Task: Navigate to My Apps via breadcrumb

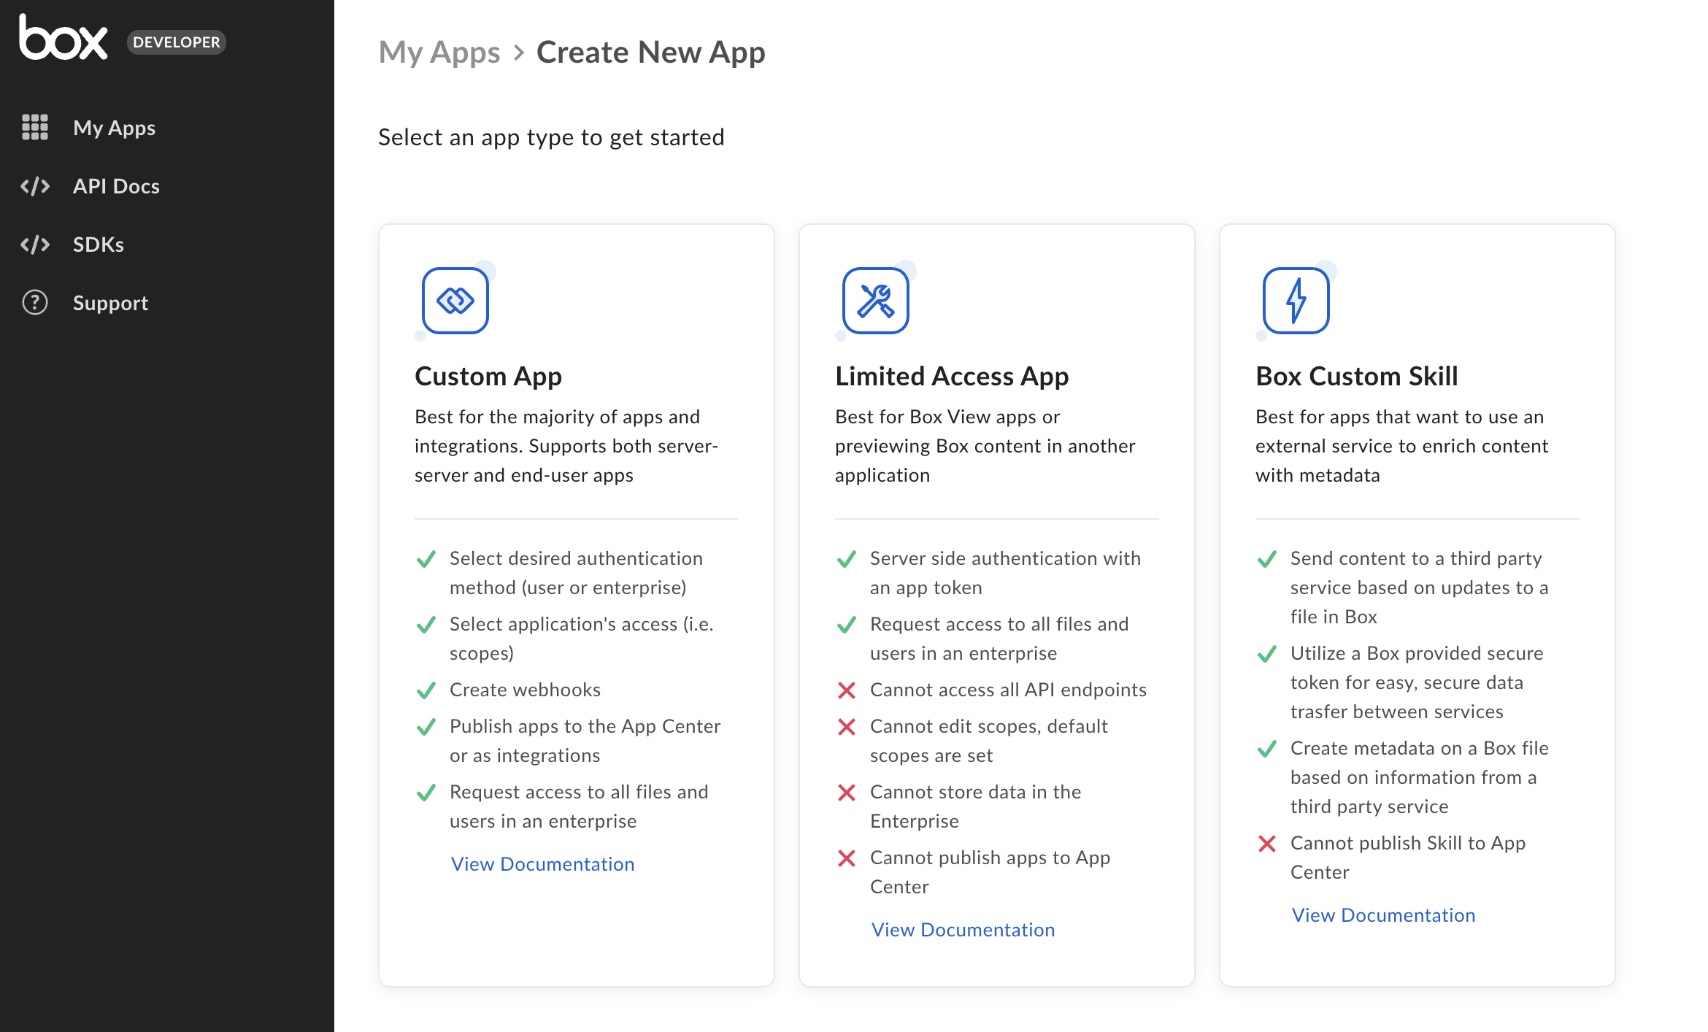Action: coord(439,52)
